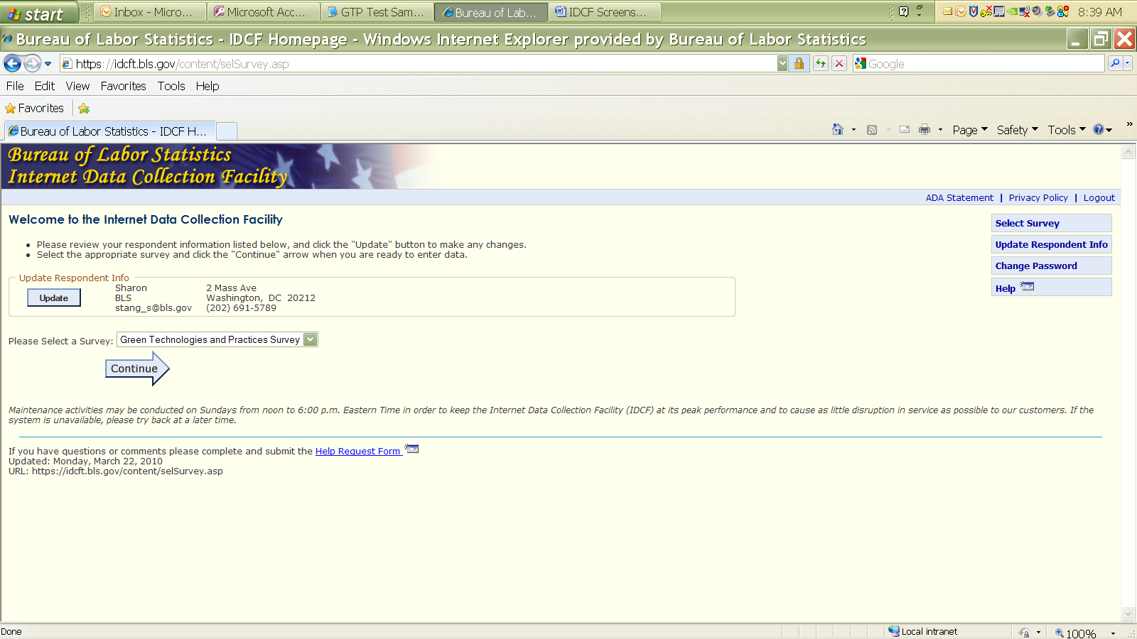Click the Update respondent info button
The width and height of the screenshot is (1137, 639).
point(54,298)
